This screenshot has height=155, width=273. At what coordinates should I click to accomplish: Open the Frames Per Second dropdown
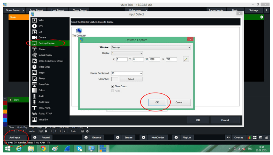click(127, 73)
